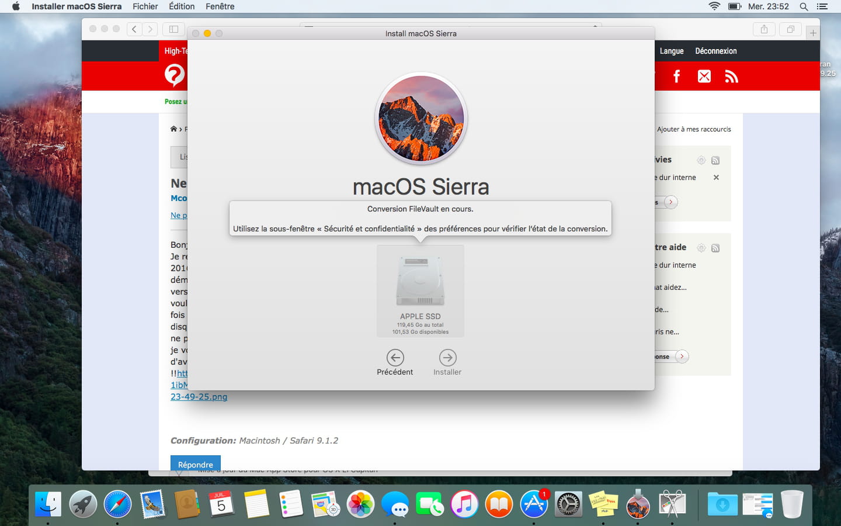Open the RSS feed icon in red header

(x=731, y=76)
